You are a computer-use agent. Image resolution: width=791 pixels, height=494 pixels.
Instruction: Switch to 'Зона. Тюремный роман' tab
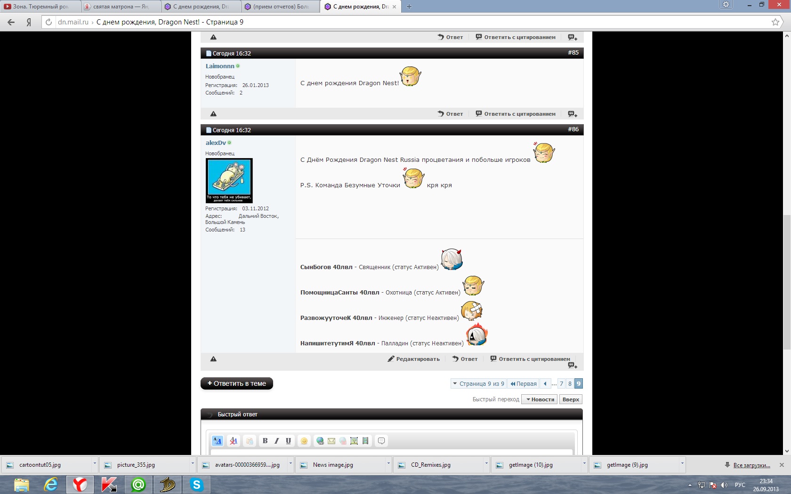tap(40, 7)
